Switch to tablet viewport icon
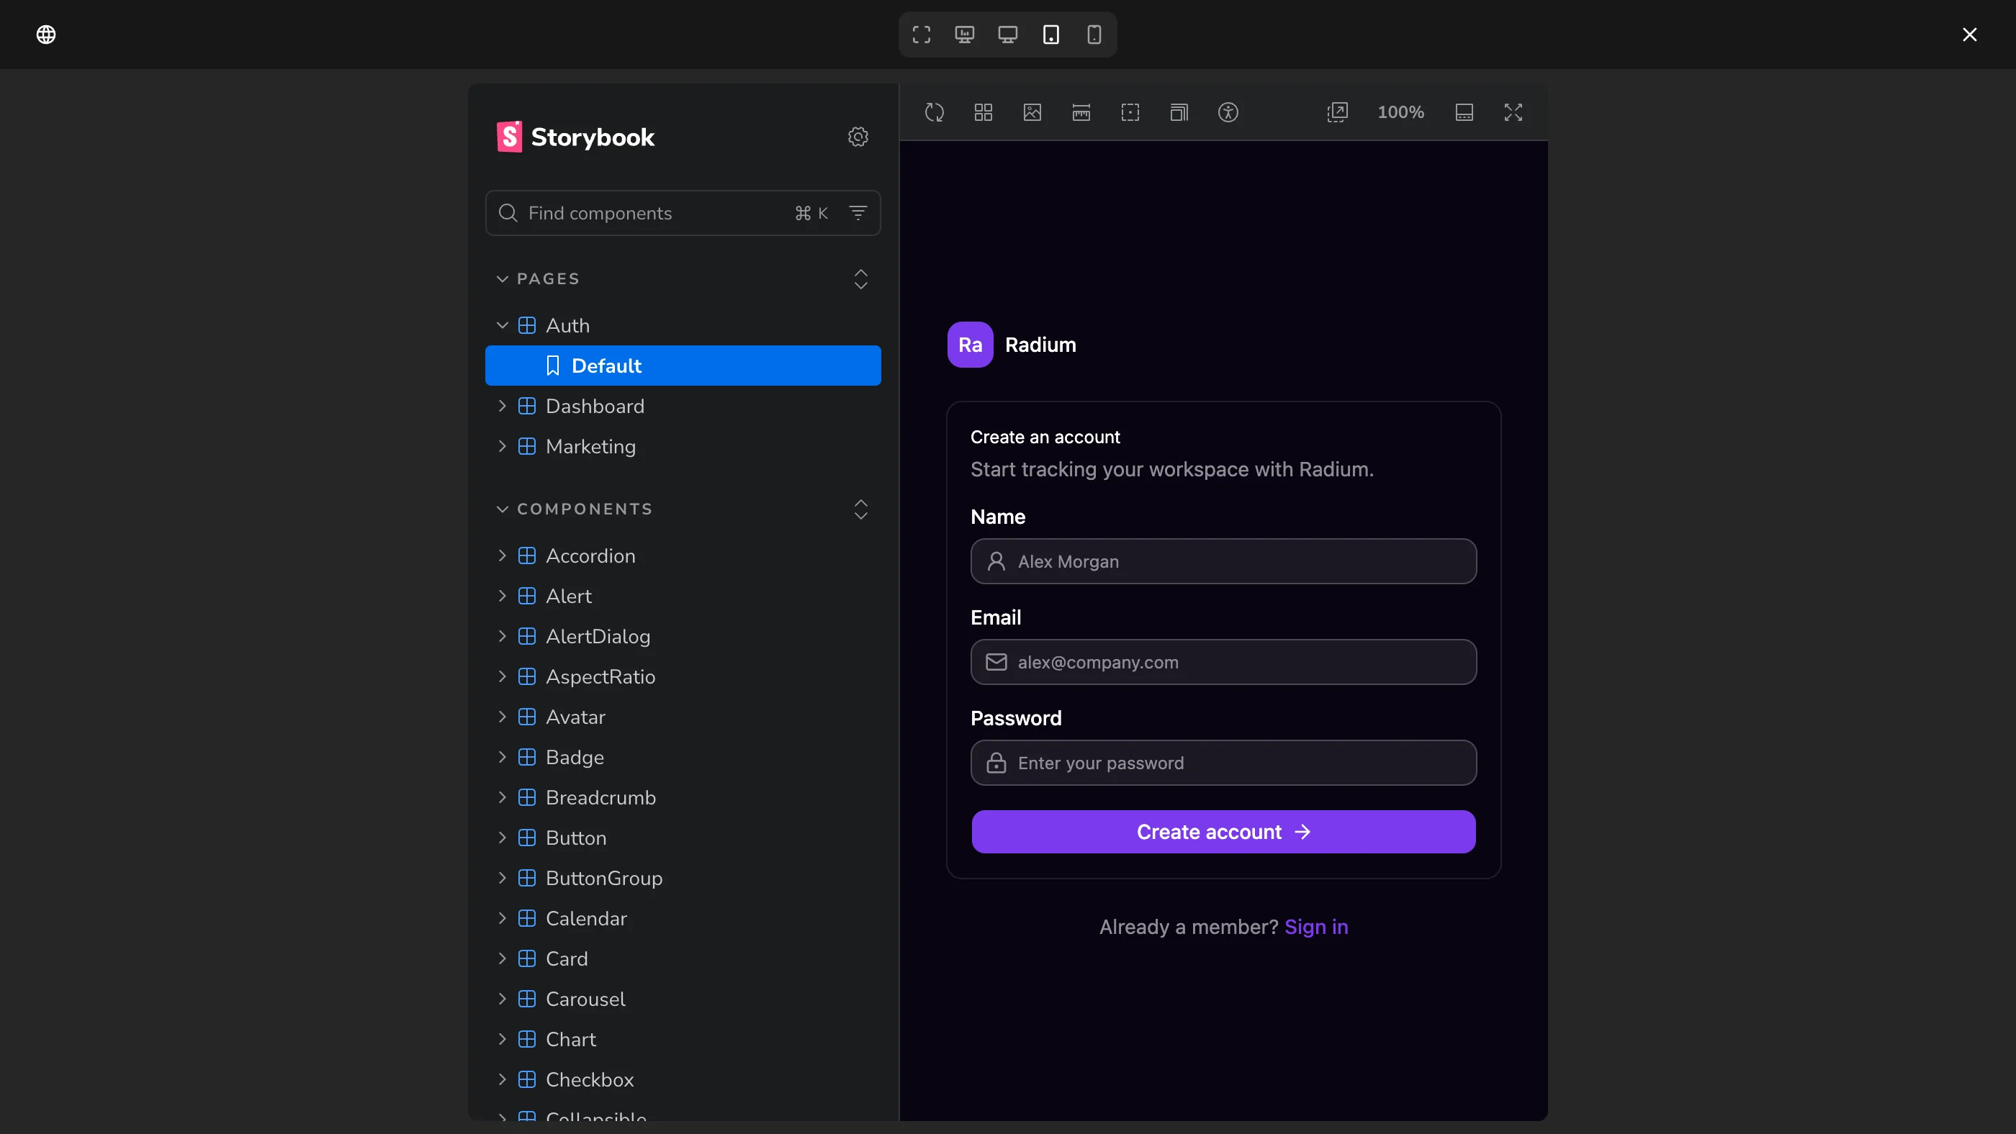2016x1134 pixels. (x=1051, y=35)
